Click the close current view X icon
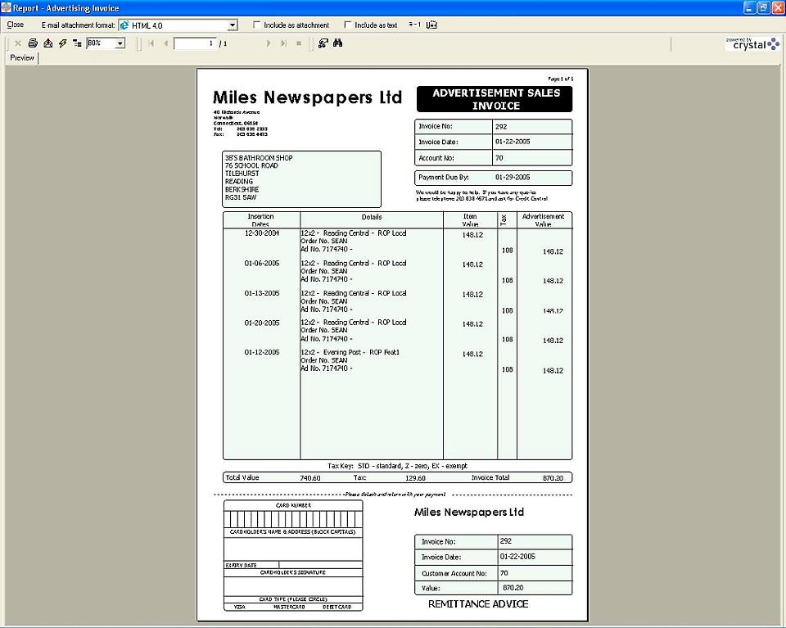 (x=18, y=43)
